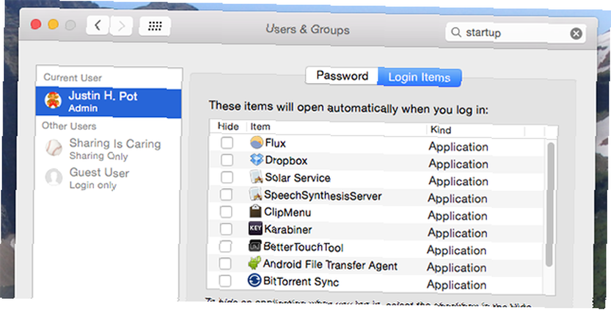Click the SpeechSynthesisServer item name
The image size is (611, 310).
point(323,195)
